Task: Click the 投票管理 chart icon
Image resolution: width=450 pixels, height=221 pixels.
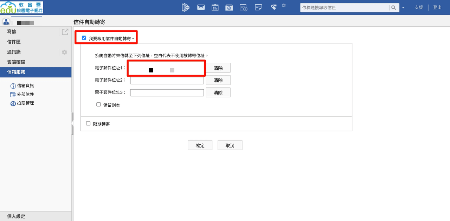Action: pyautogui.click(x=13, y=103)
